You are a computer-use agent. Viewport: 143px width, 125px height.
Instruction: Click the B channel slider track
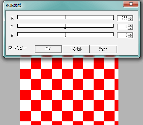[x=65, y=34]
